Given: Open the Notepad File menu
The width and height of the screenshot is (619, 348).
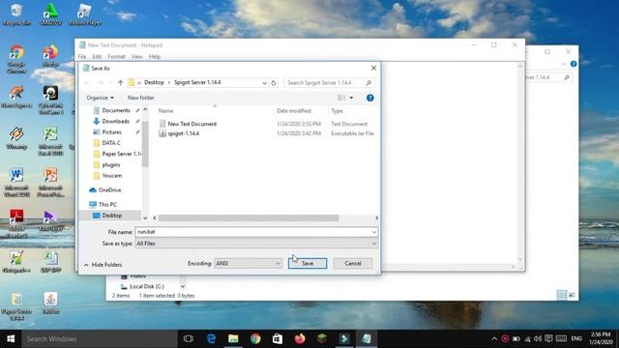Looking at the screenshot, I should coord(82,57).
